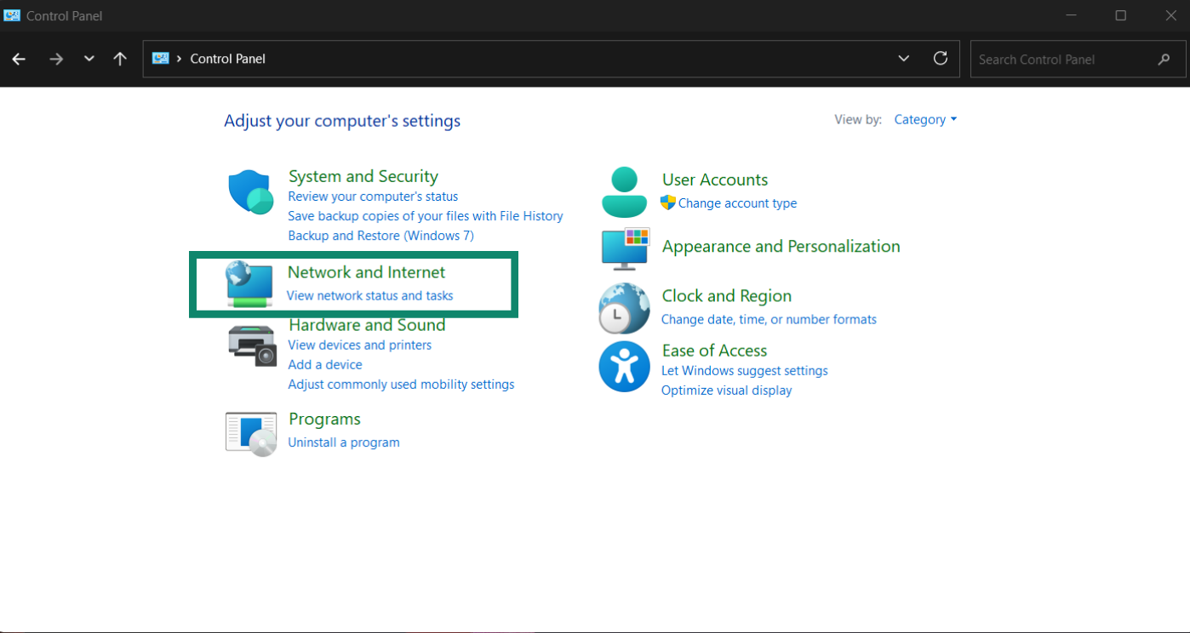Open the Network and Internet globe icon
The height and width of the screenshot is (633, 1190).
coord(249,284)
